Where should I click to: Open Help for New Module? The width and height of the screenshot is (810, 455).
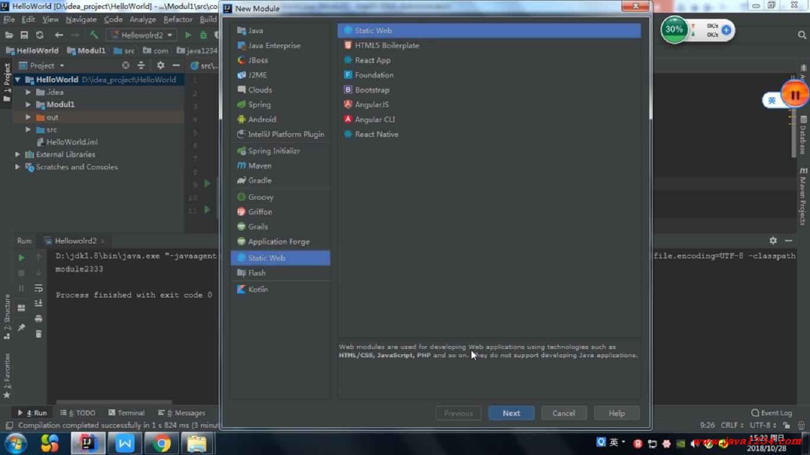click(616, 413)
